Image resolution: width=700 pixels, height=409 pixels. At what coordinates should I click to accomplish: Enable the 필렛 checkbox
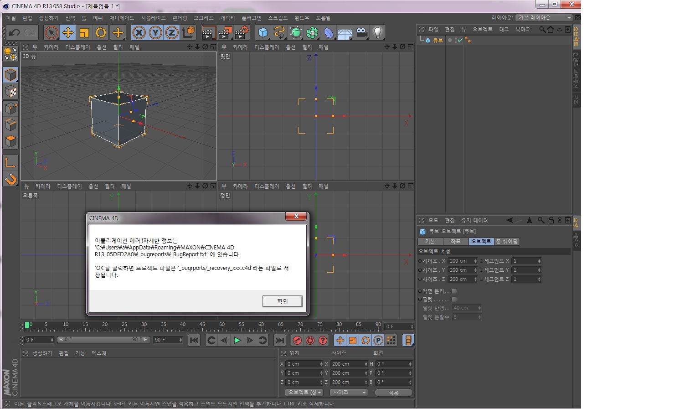tap(454, 300)
